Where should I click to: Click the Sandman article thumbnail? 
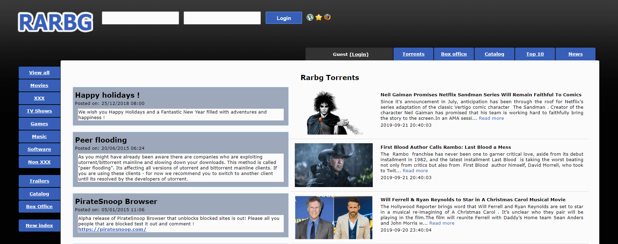click(334, 113)
